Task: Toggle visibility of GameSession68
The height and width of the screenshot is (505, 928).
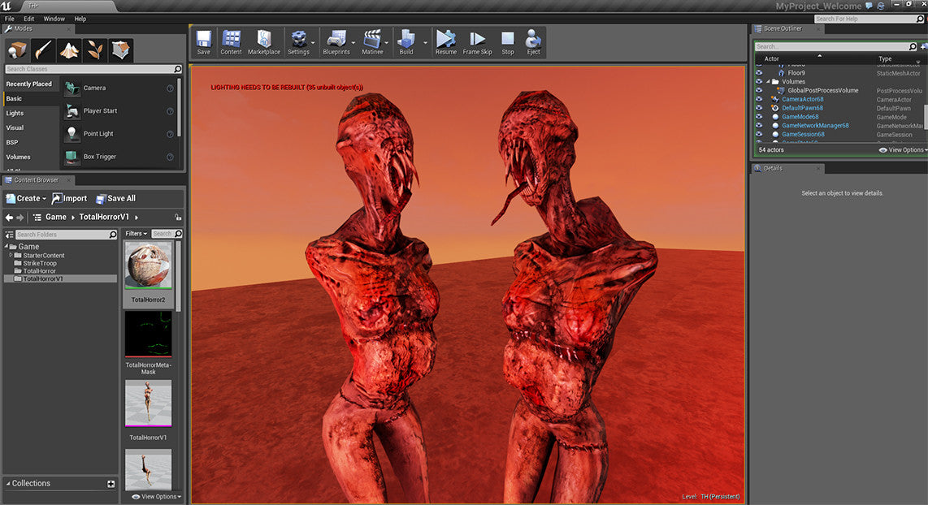Action: point(759,134)
